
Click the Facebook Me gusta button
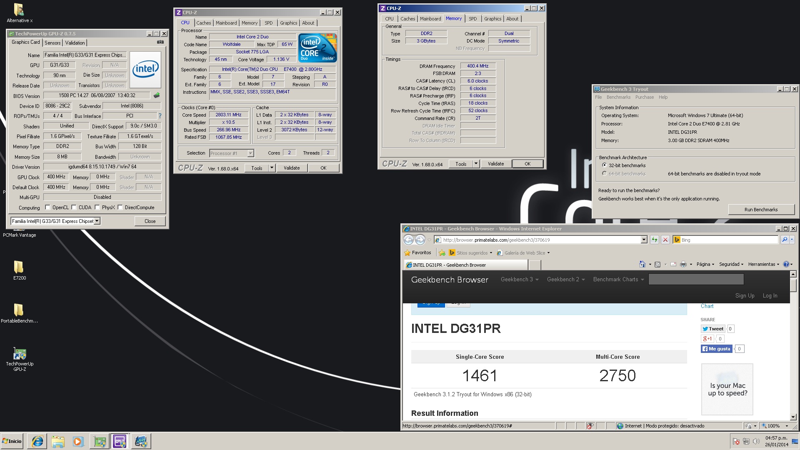tap(717, 349)
